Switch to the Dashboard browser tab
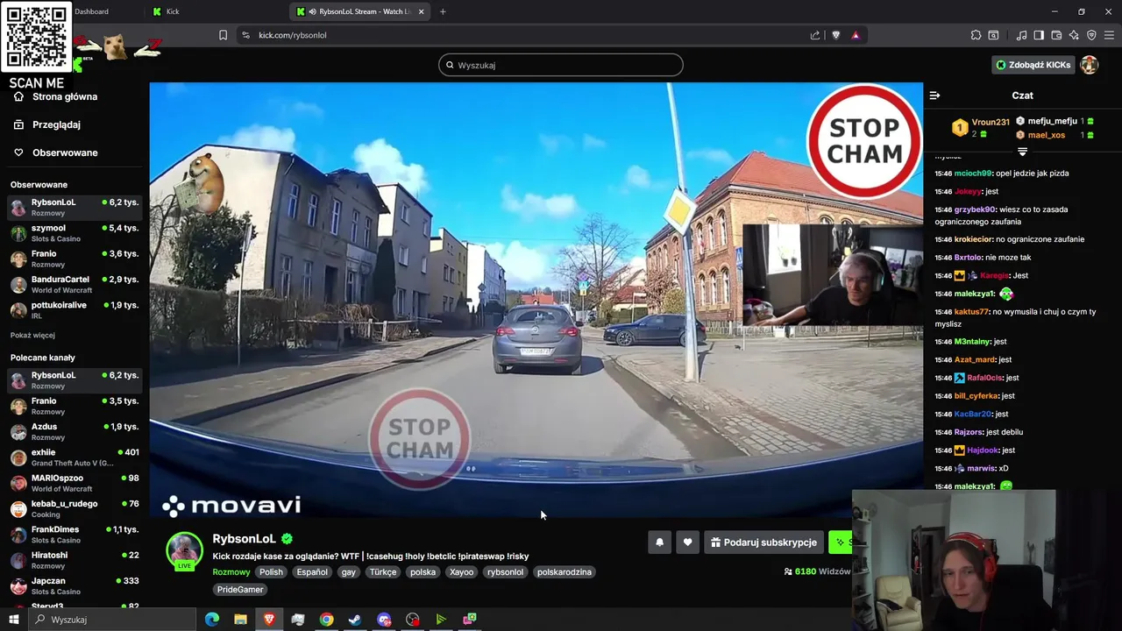 tap(92, 11)
